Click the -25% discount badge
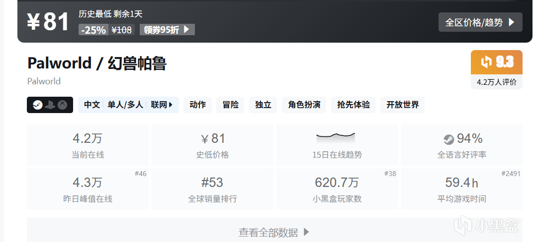Image resolution: width=534 pixels, height=242 pixels. 93,30
